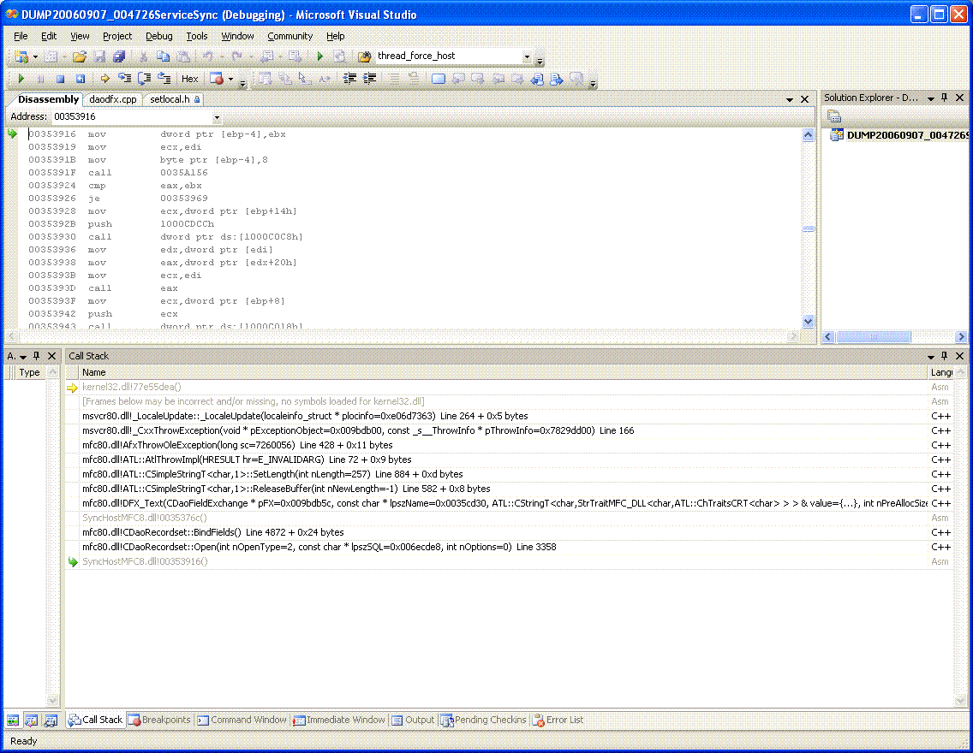This screenshot has width=973, height=753.
Task: Click the Step Into icon
Action: (x=125, y=79)
